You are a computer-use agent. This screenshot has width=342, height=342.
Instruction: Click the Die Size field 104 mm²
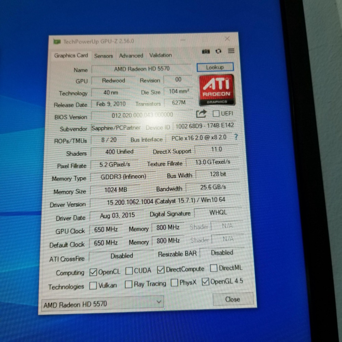(179, 91)
